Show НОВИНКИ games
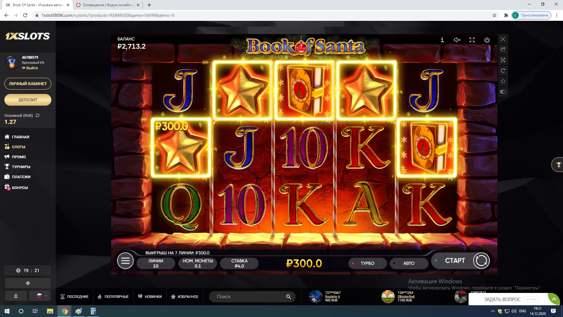The width and height of the screenshot is (563, 317). click(150, 297)
